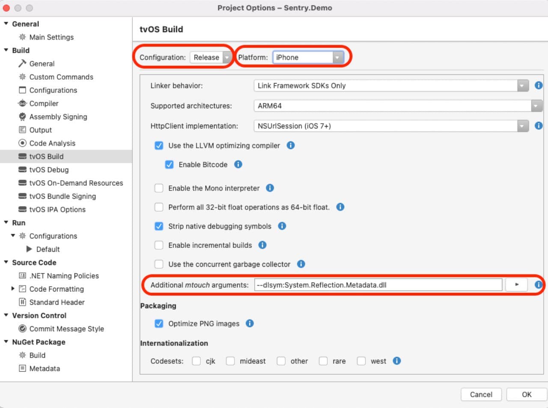
Task: Uncheck Enable Bitcode
Action: pos(170,164)
